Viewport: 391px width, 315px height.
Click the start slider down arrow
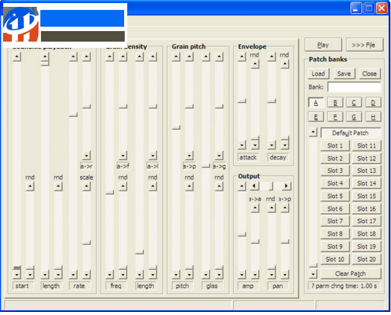17,275
